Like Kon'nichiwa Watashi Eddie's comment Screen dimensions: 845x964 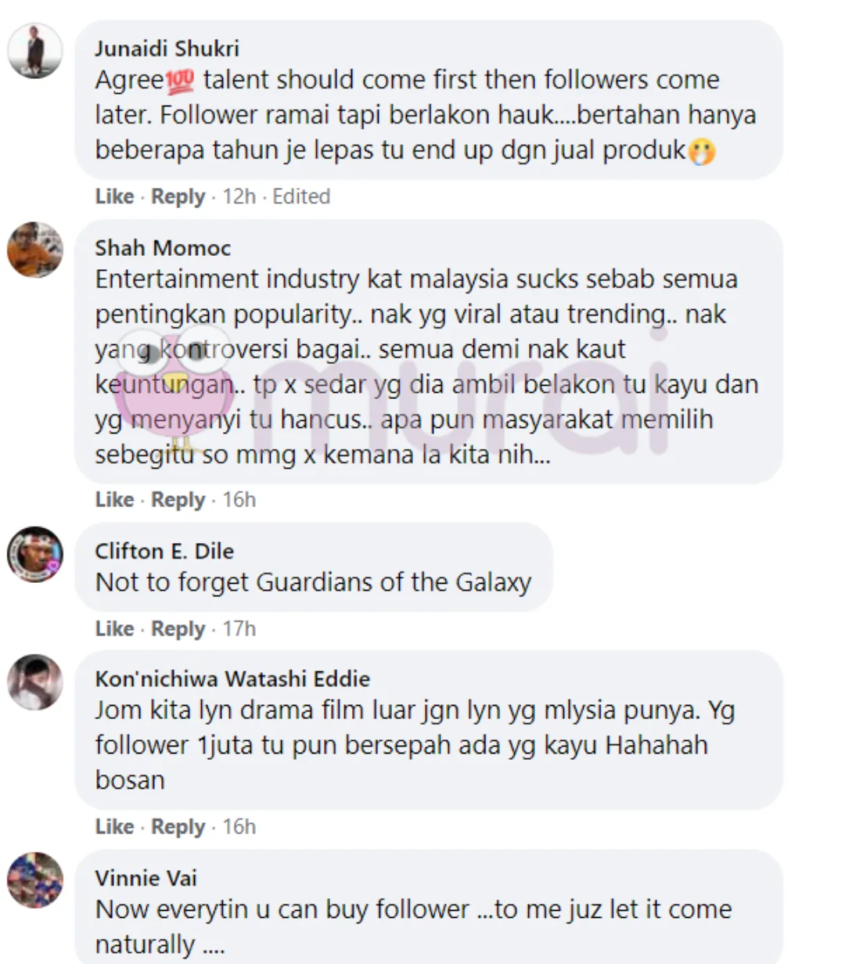(x=114, y=826)
